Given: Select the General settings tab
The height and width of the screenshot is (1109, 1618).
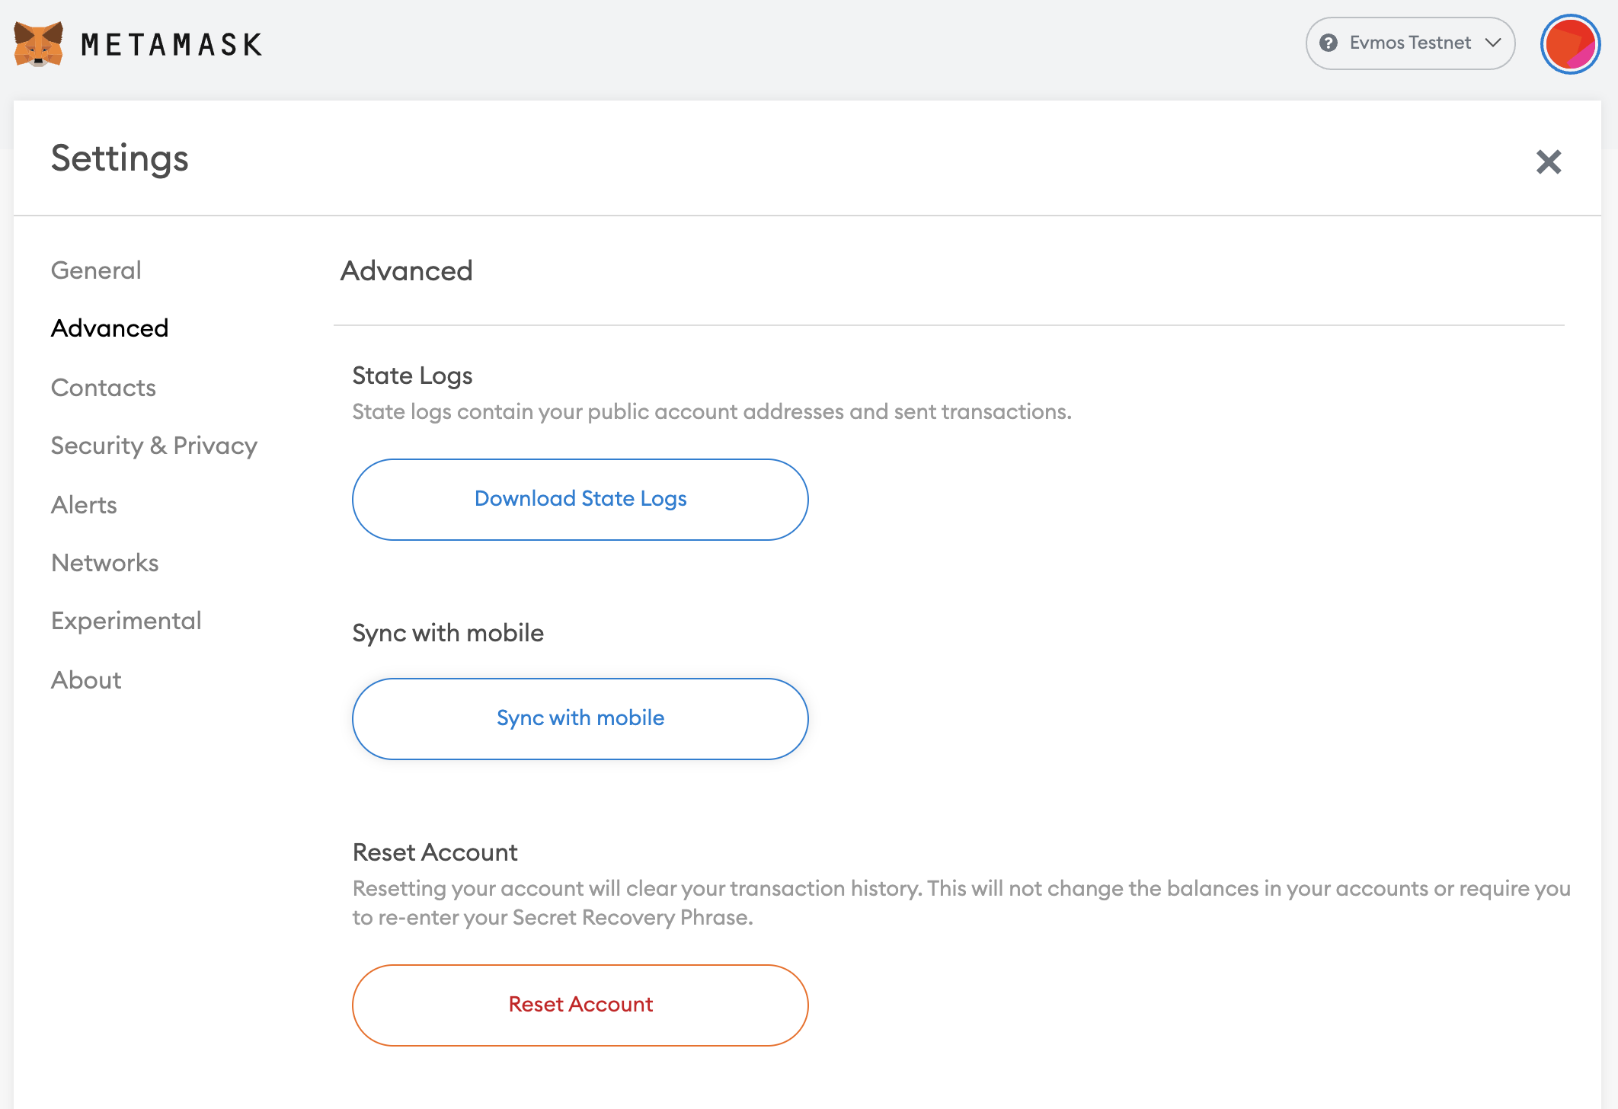Looking at the screenshot, I should 94,270.
